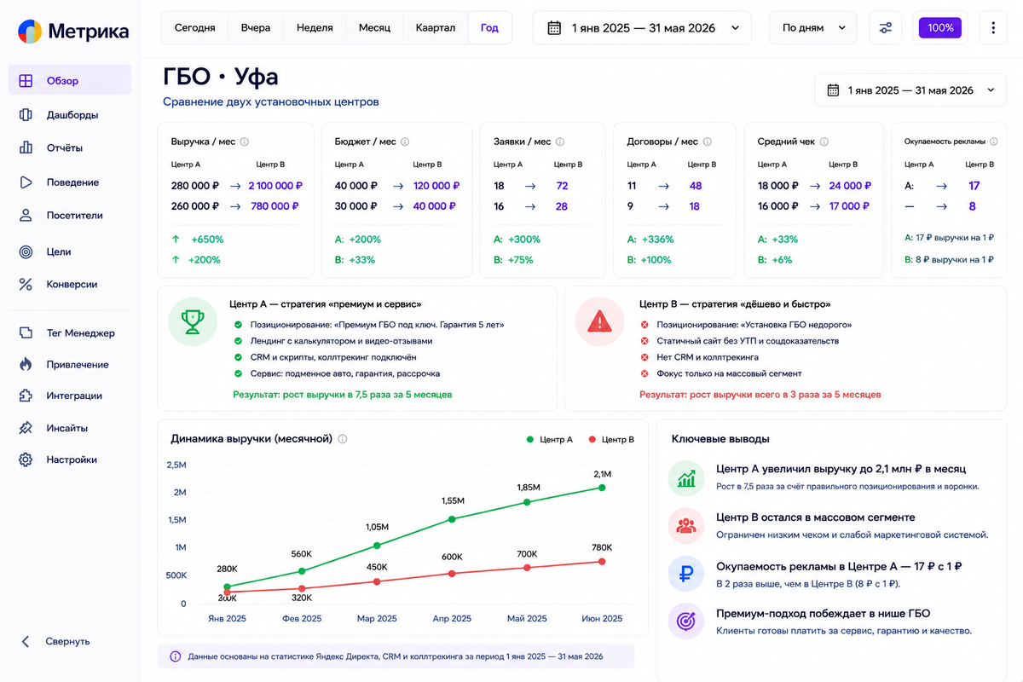Select the Goals target icon

pos(26,251)
